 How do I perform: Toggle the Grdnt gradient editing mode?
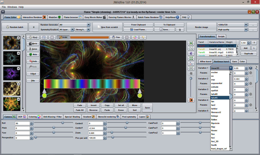[x=63, y=37]
